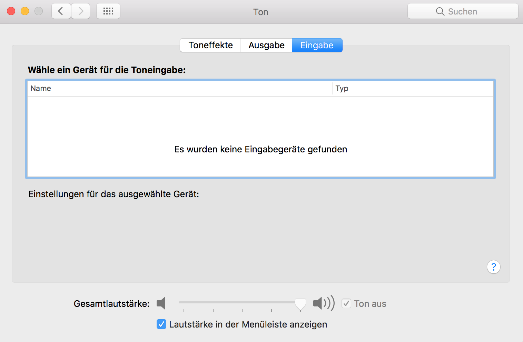The image size is (523, 342).
Task: Close the Ton window
Action: 11,11
